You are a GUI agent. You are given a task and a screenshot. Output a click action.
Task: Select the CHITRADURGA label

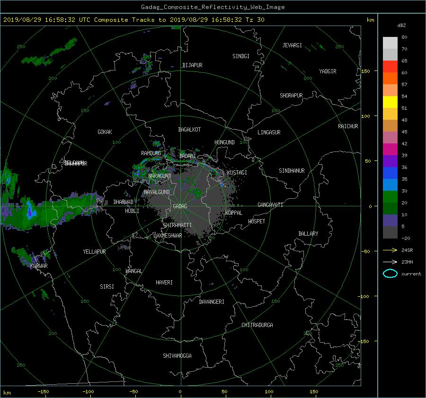(x=257, y=325)
